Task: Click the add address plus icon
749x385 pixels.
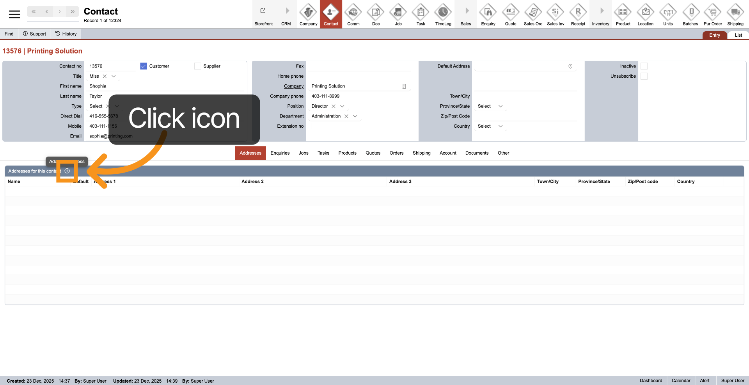Action: click(x=67, y=171)
